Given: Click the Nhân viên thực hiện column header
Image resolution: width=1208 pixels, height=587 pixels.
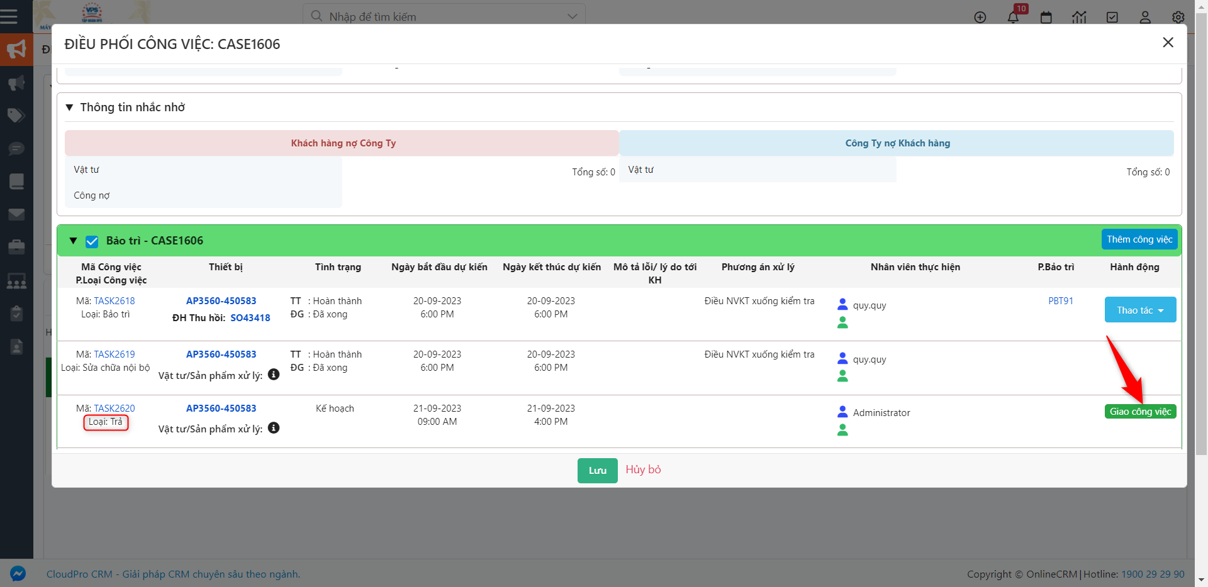Looking at the screenshot, I should click(x=915, y=267).
